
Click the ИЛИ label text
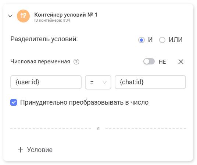176,40
